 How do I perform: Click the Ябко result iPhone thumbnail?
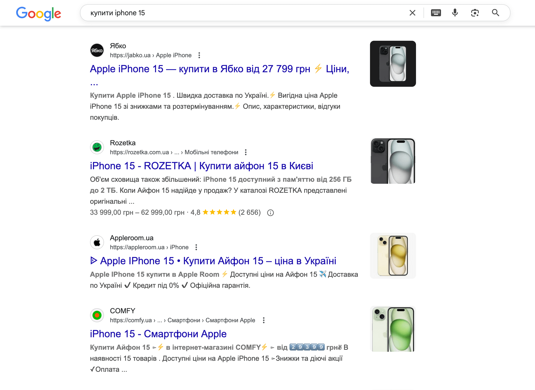pyautogui.click(x=393, y=64)
